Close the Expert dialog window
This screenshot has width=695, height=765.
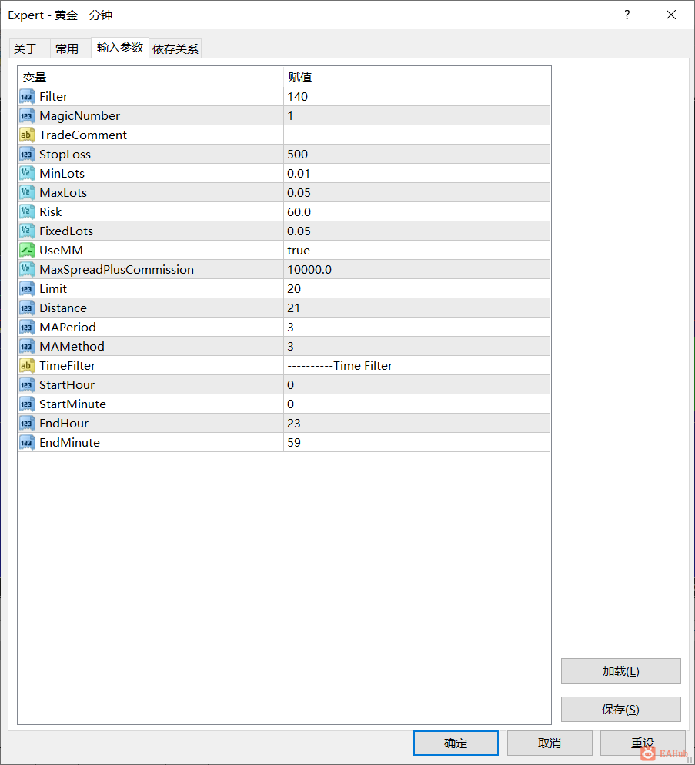coord(671,15)
